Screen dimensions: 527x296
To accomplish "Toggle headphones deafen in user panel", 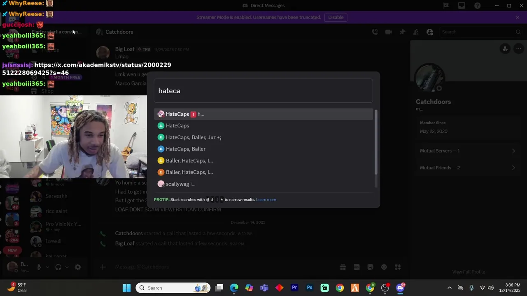I will 58,267.
